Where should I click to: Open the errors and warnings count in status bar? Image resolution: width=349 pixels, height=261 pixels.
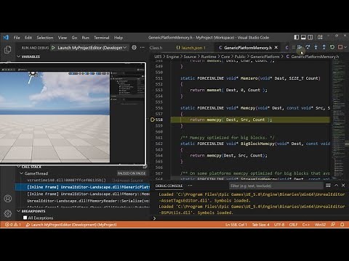(x=13, y=225)
